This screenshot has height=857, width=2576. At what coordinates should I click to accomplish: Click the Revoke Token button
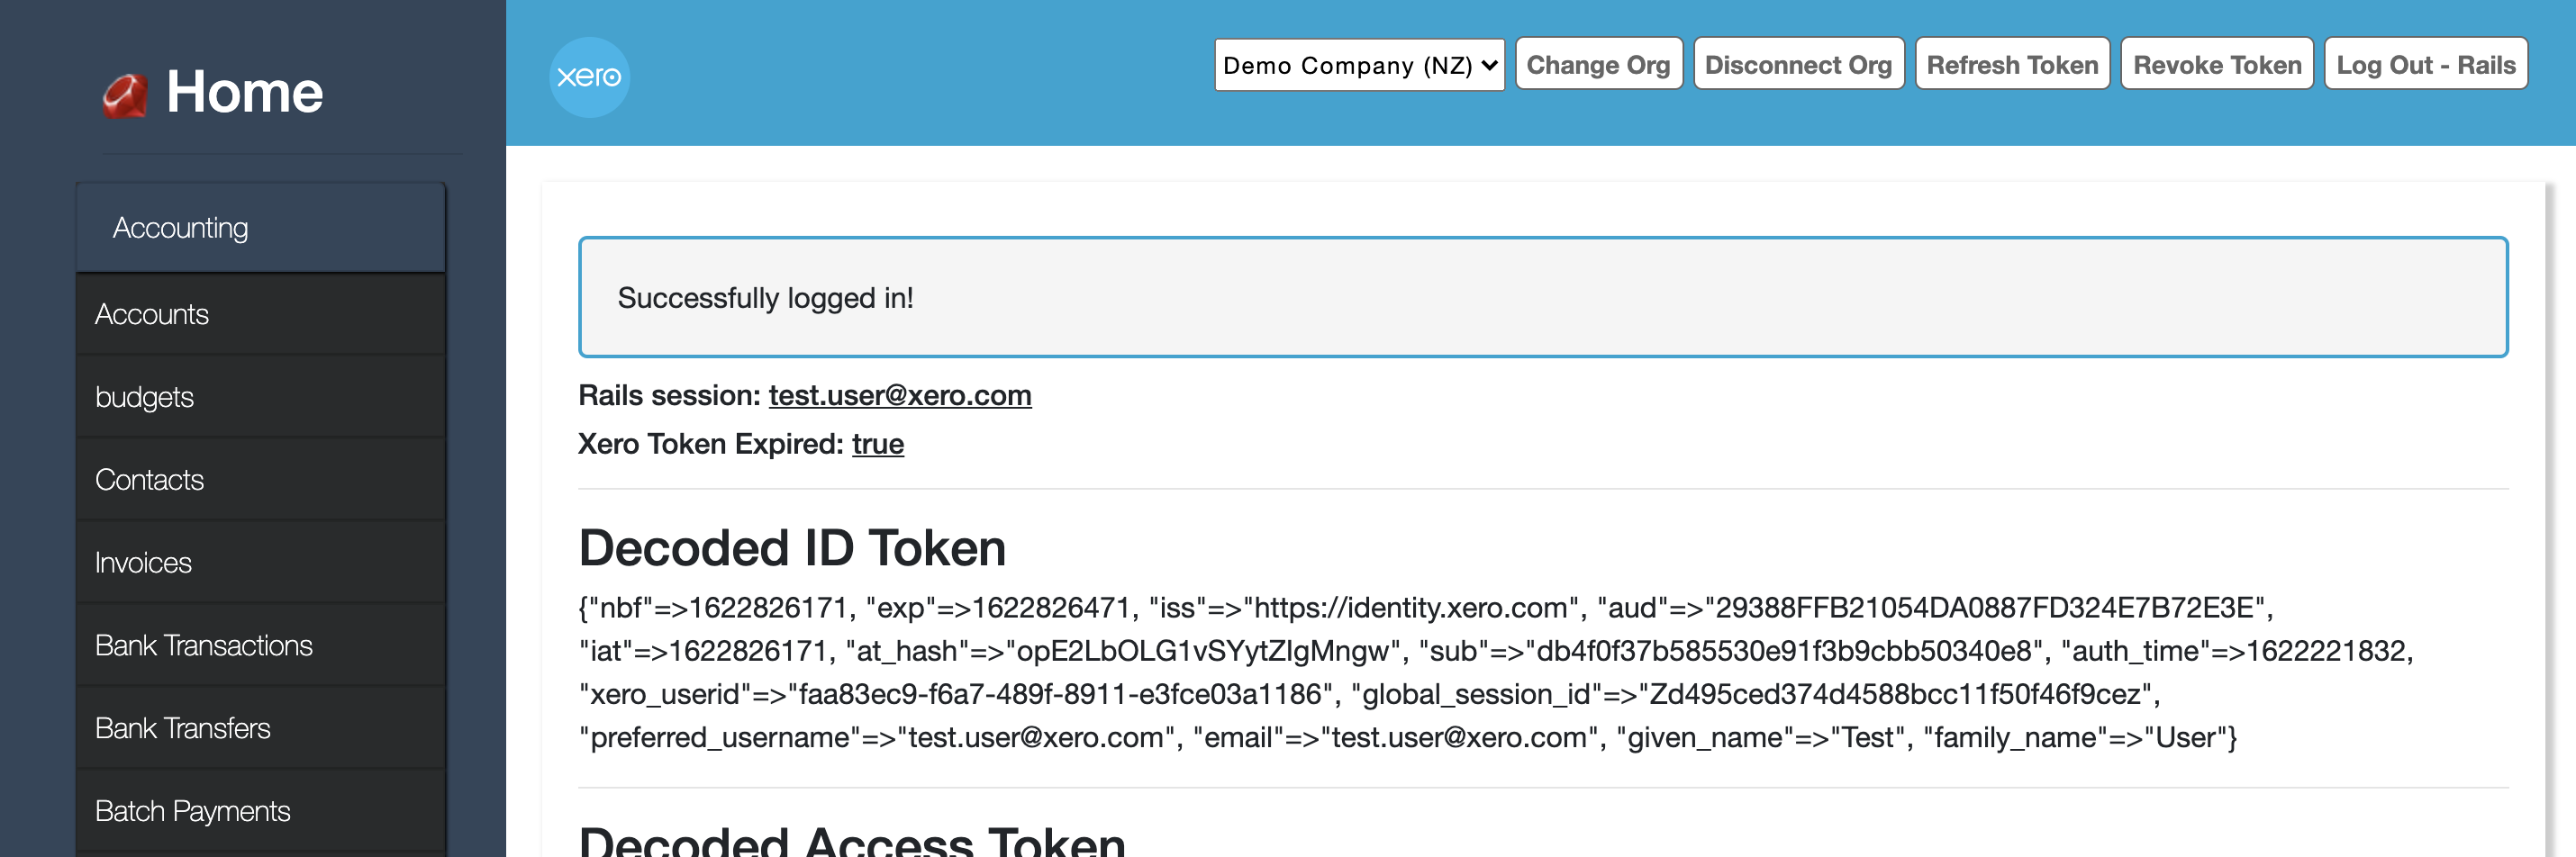coord(2216,64)
